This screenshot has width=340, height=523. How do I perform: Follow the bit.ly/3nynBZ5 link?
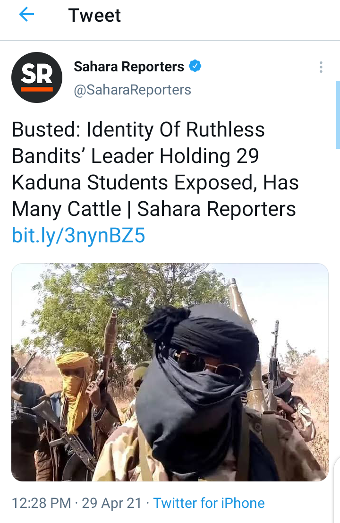(x=79, y=235)
